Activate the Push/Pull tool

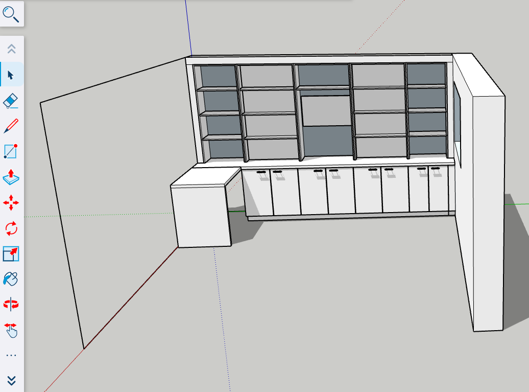click(11, 177)
